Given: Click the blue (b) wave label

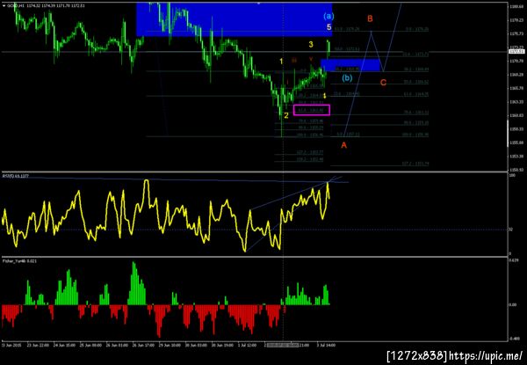Looking at the screenshot, I should tap(347, 78).
